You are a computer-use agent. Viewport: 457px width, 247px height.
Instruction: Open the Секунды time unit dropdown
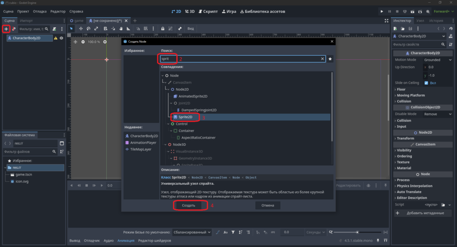tap(316, 232)
